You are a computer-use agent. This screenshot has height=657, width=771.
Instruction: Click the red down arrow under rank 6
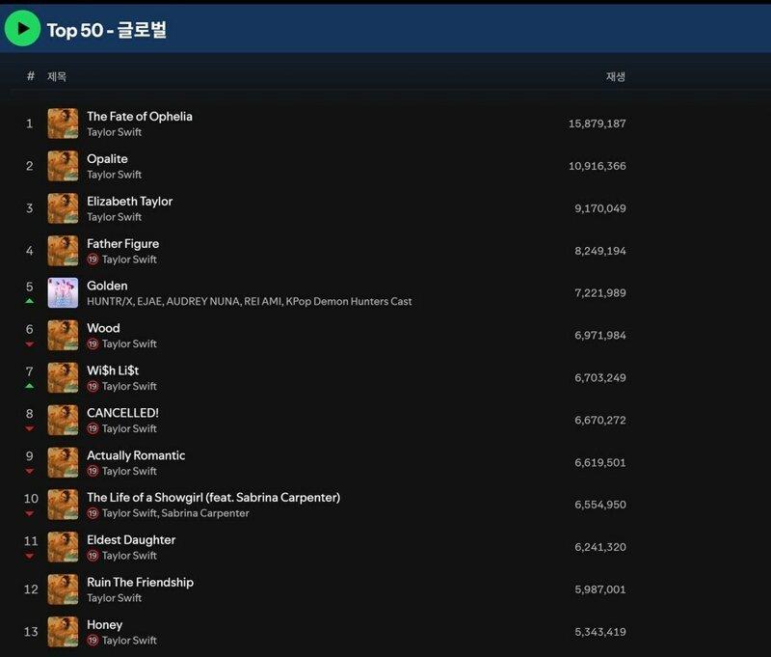(30, 343)
